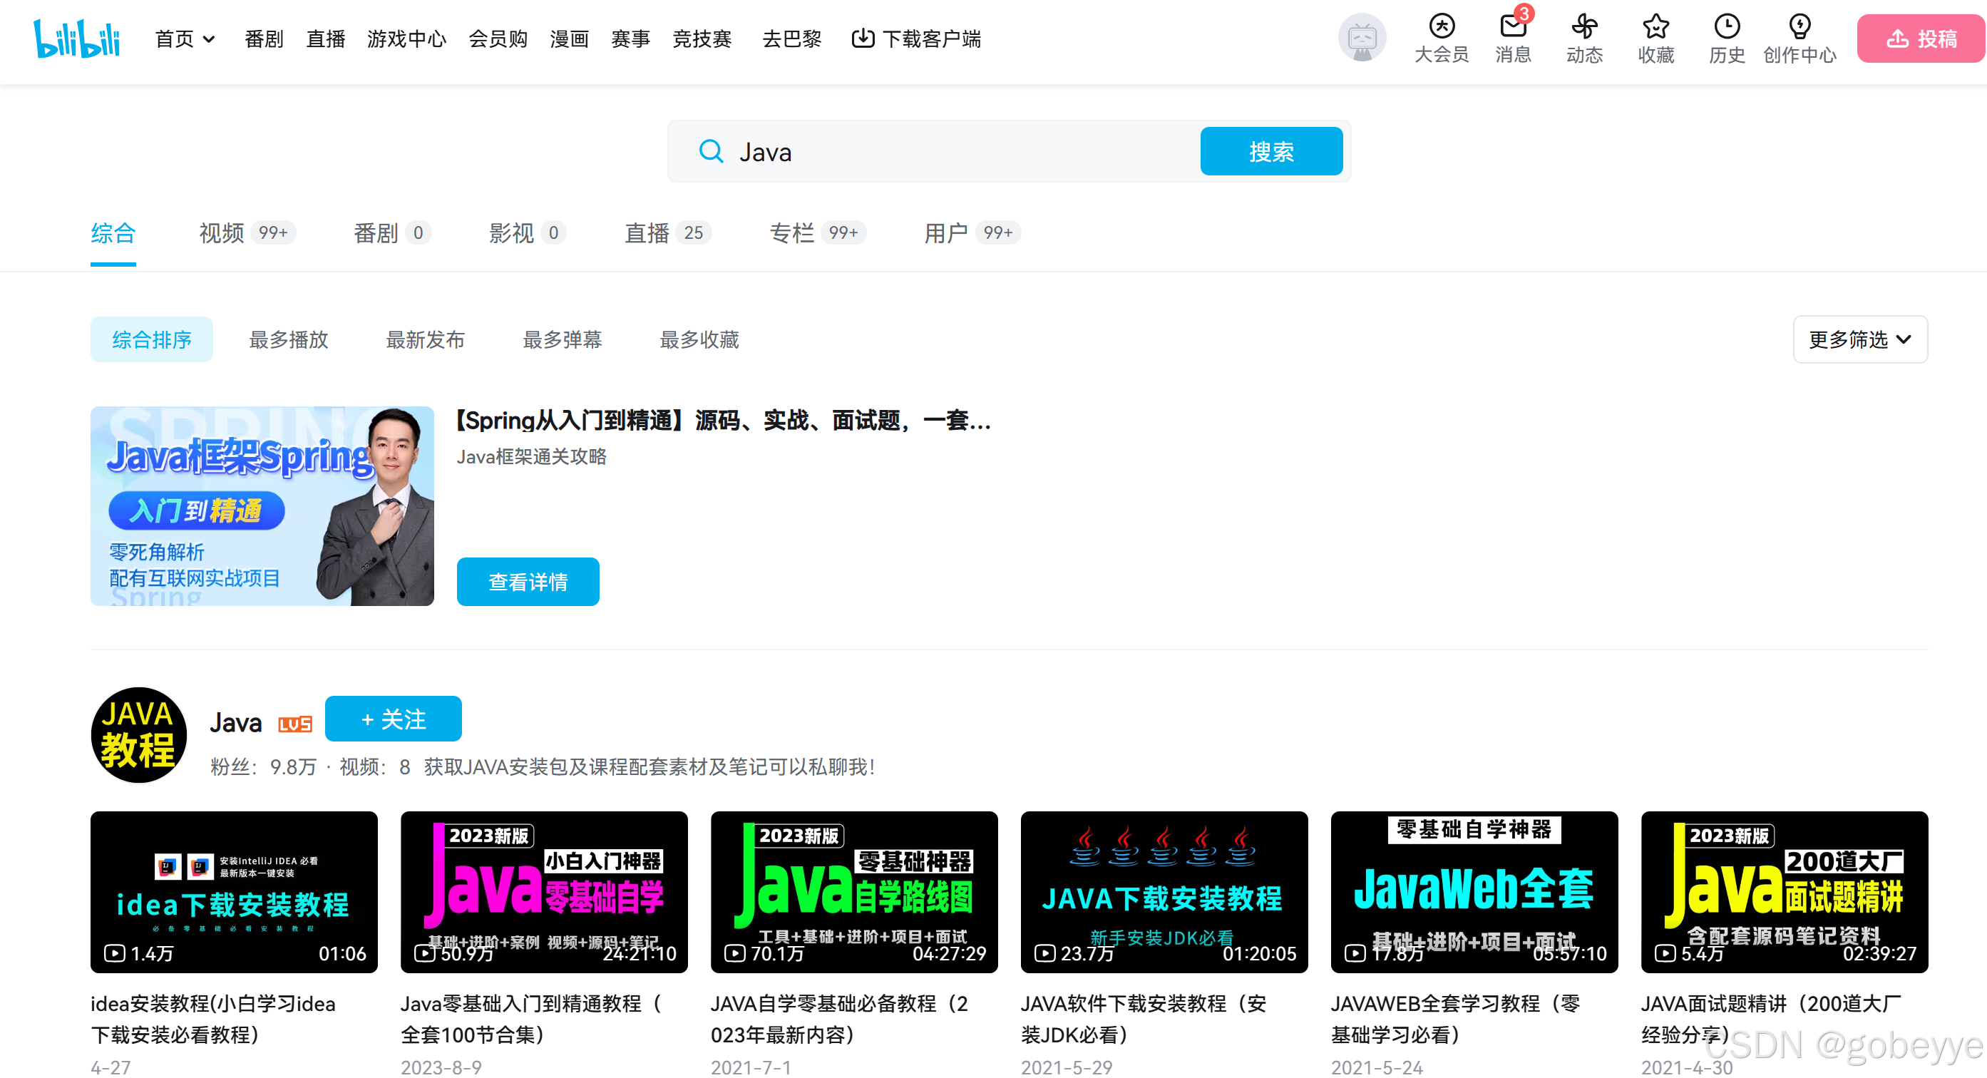Open 漫画 in navigation
The width and height of the screenshot is (1987, 1078).
pyautogui.click(x=569, y=38)
